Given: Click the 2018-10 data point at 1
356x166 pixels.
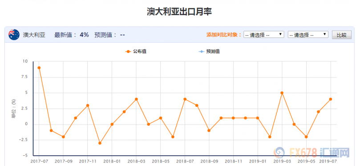Looking at the screenshot, I should point(221,118).
